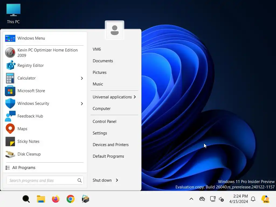Open the colorful briefcase taskbar app
The image size is (276, 207).
85,199
